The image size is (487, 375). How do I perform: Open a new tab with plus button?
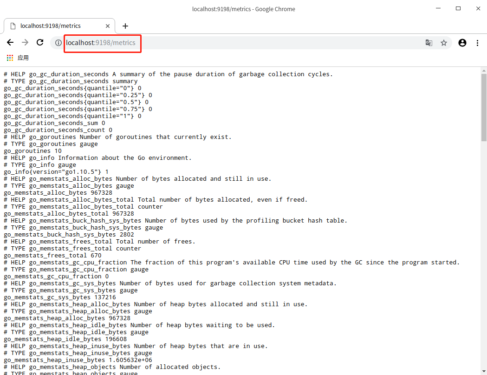point(125,26)
